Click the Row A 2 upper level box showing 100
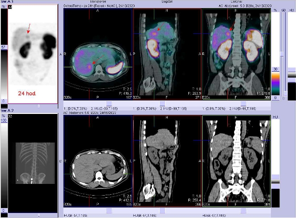 [4, 120]
